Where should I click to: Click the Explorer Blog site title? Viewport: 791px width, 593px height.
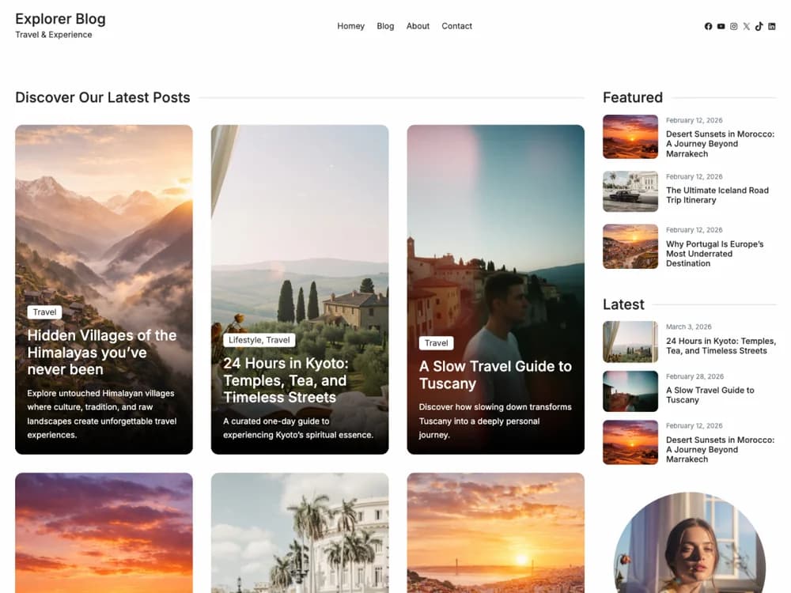(x=61, y=19)
